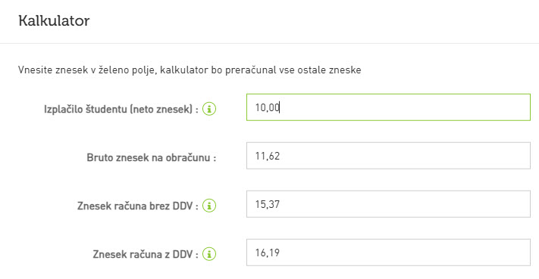Click on the 11,62 gross amount value
The image size is (539, 279).
267,156
